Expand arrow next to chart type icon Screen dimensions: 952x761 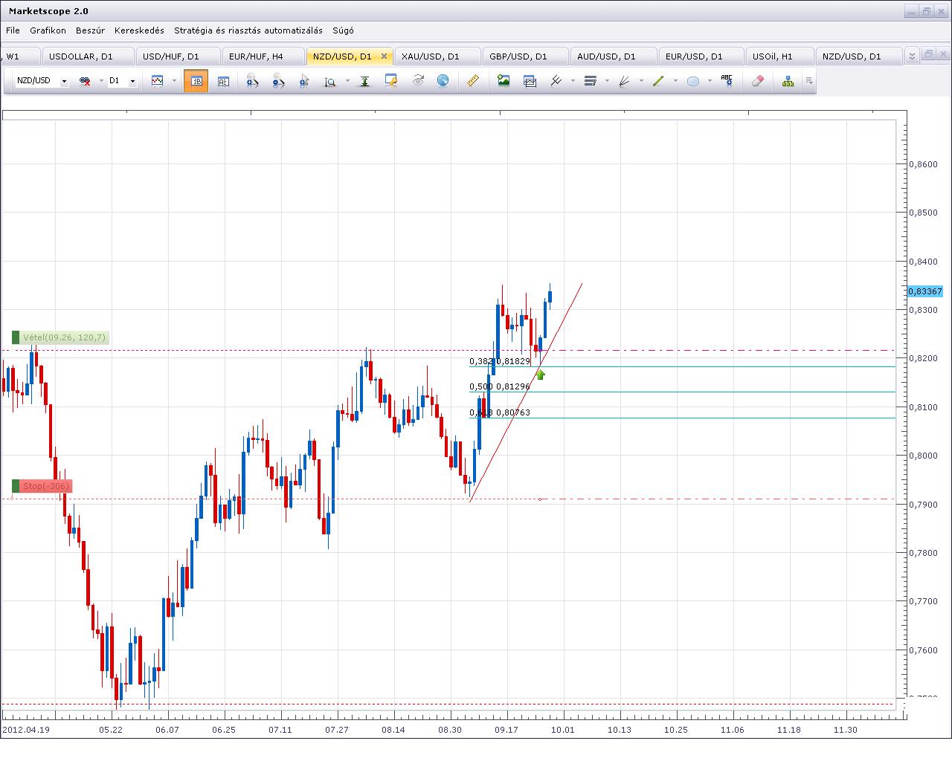coord(174,81)
